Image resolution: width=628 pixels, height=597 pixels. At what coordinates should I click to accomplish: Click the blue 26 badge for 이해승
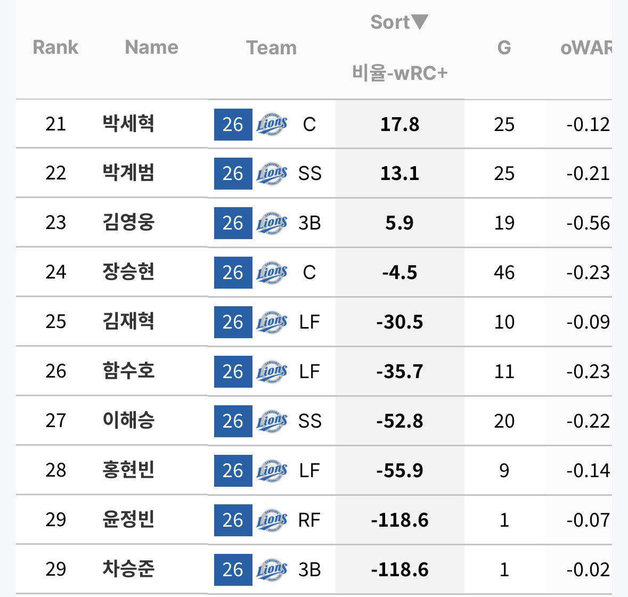pyautogui.click(x=233, y=421)
